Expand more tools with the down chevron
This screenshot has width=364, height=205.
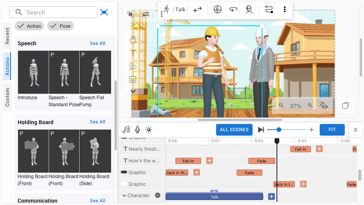[x=133, y=91]
